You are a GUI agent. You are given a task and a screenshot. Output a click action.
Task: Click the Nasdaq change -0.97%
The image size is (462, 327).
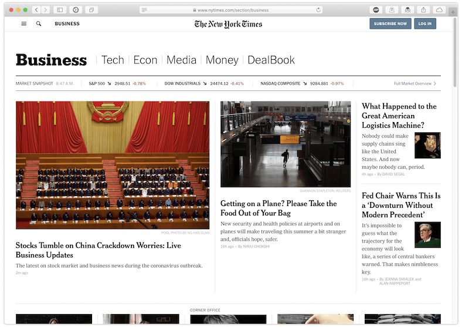337,83
